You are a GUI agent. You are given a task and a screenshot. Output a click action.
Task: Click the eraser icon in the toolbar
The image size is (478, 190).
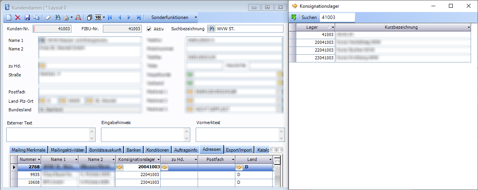48,17
